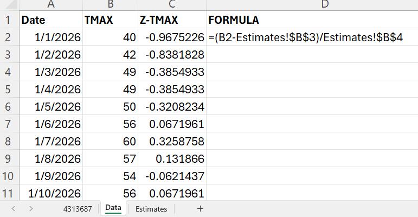Select the cell with date 1/5/2026
This screenshot has width=418, height=217.
[51, 106]
